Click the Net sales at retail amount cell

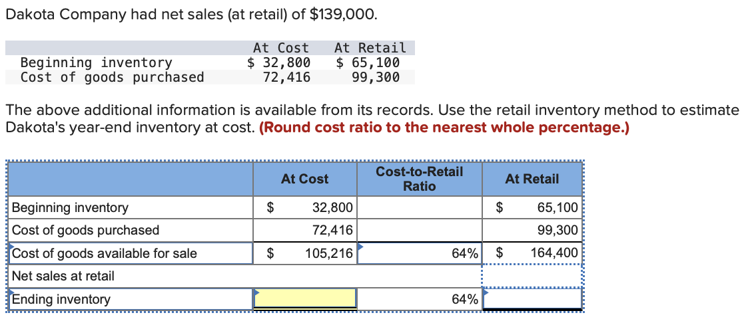532,276
